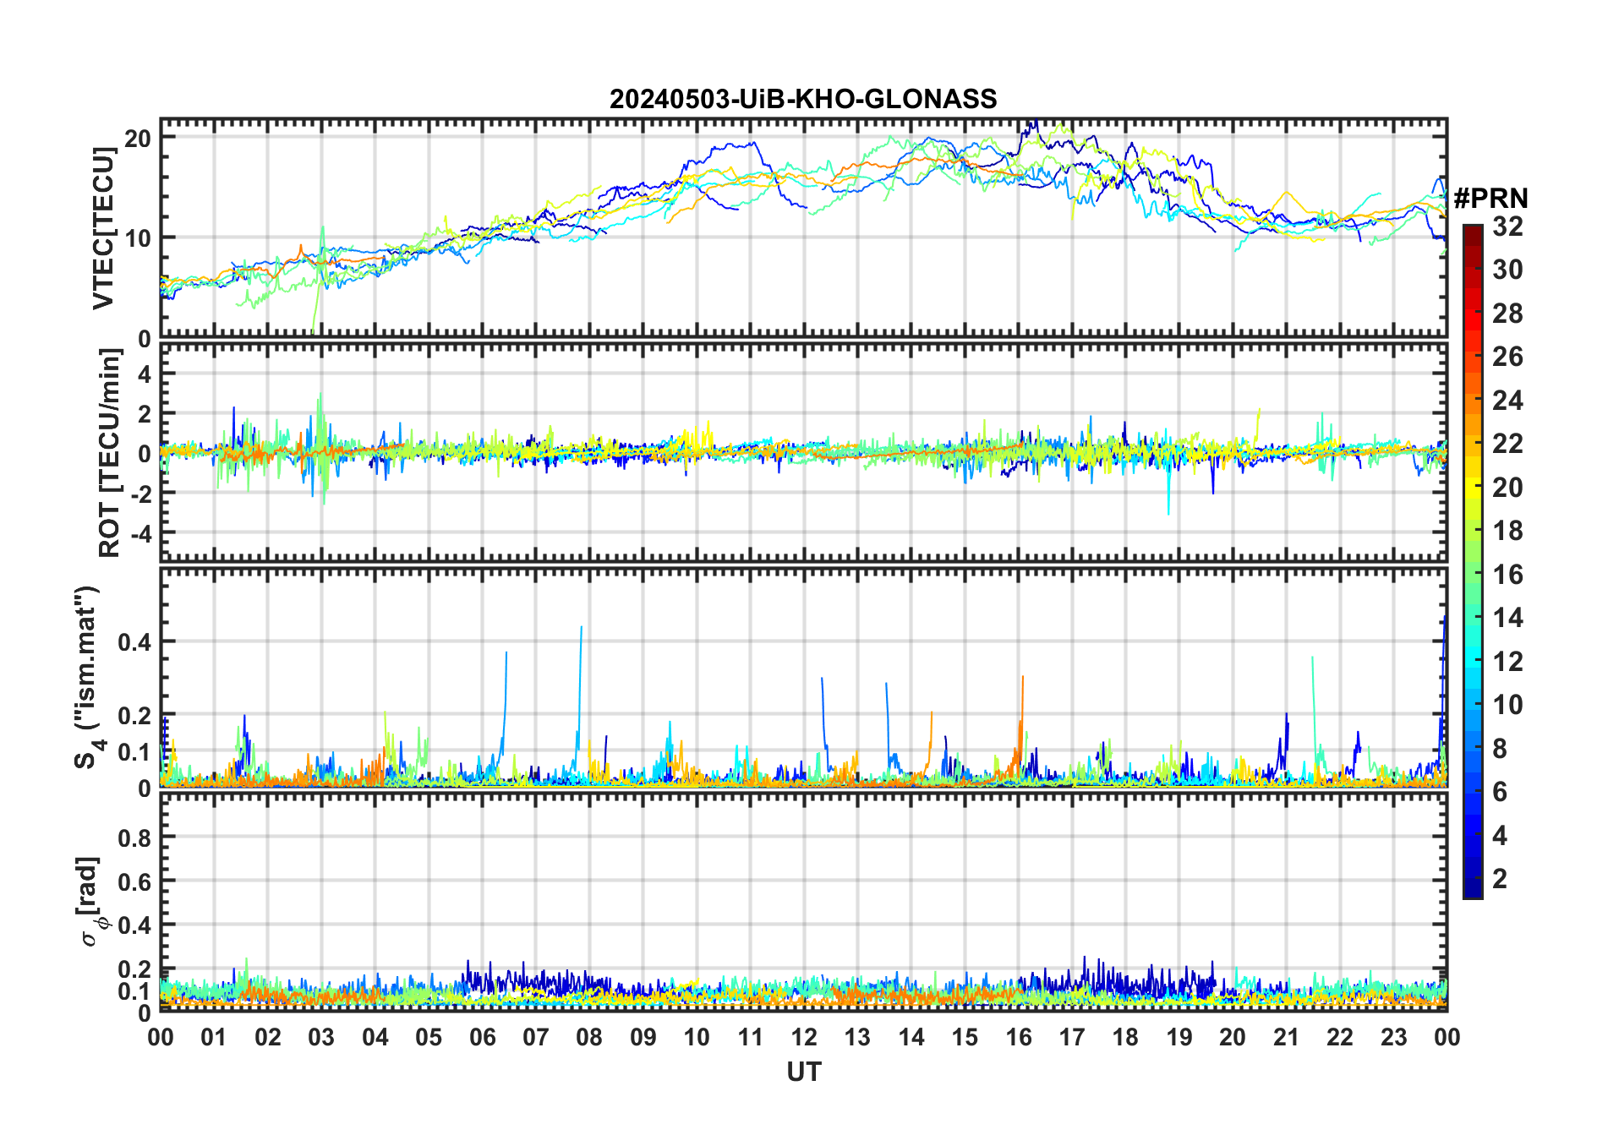Click ROT y-axis tick label "-4"

(x=141, y=533)
